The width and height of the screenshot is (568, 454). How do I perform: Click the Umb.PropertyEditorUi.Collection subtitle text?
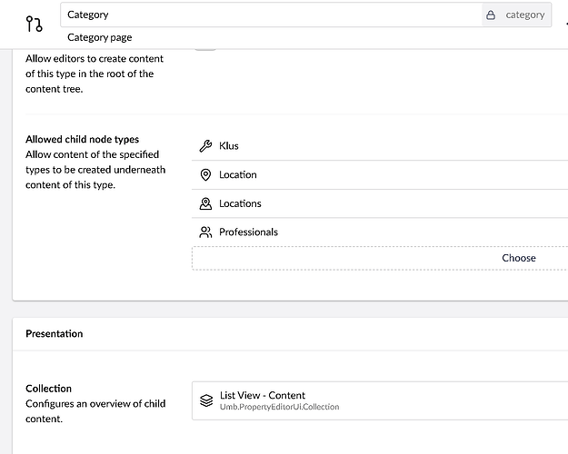point(279,408)
